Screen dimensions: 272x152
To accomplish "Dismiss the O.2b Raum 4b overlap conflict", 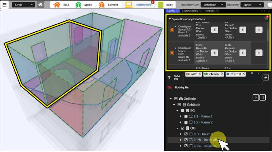I will coord(259,53).
